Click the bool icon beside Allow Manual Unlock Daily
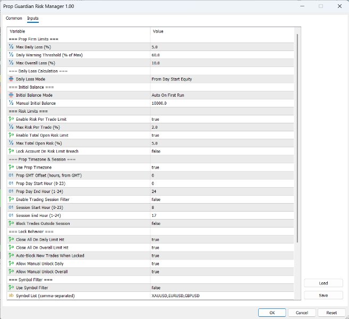 11,263
